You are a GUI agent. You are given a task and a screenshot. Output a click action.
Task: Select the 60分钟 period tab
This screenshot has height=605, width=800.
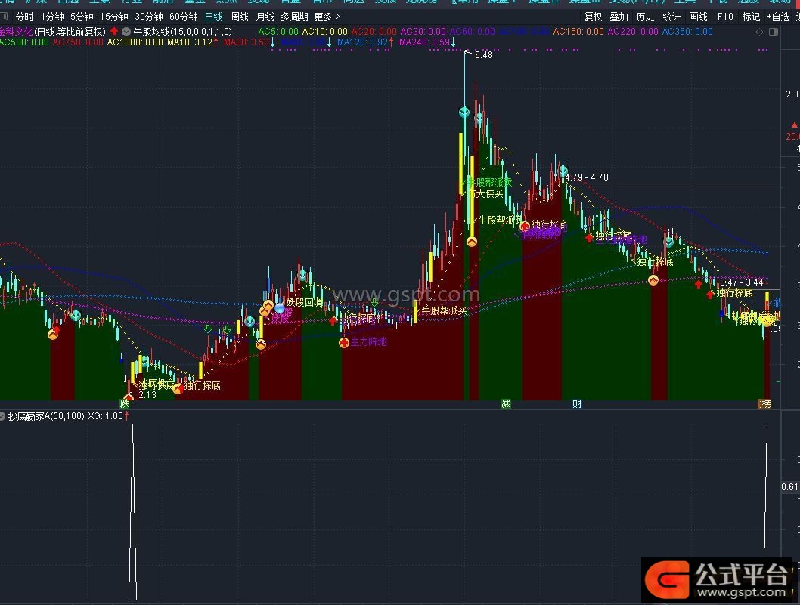[x=183, y=17]
